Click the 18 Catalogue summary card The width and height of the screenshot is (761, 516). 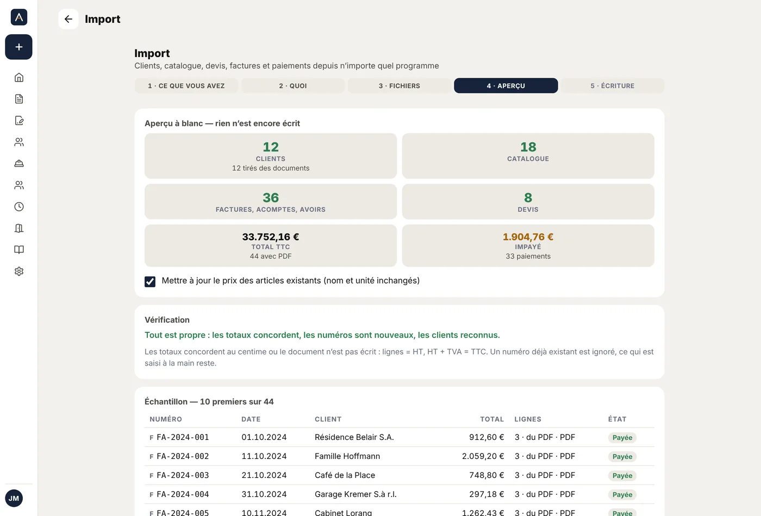pyautogui.click(x=528, y=156)
